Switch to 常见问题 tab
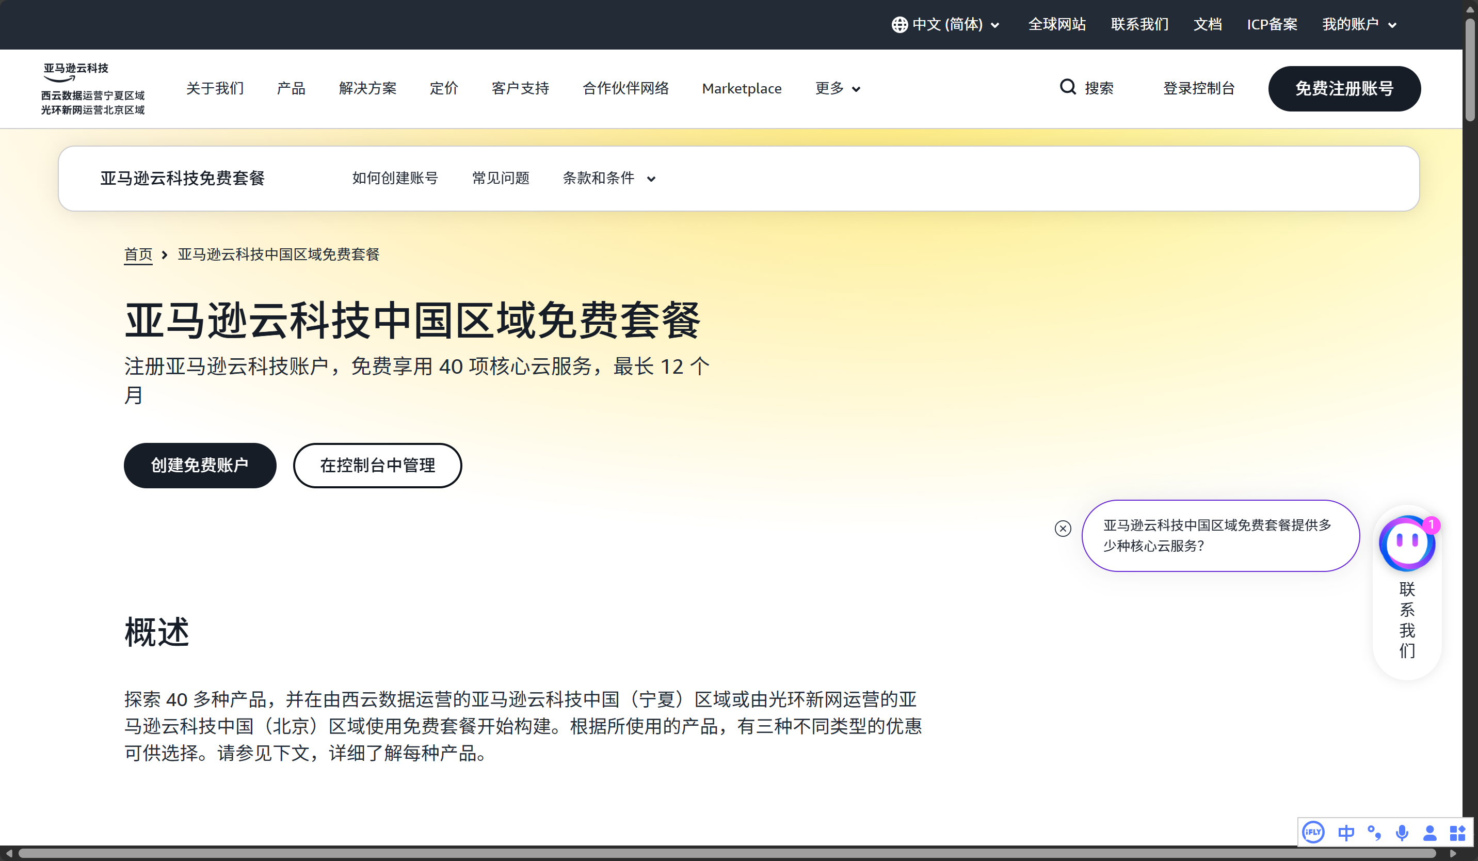This screenshot has width=1478, height=861. pyautogui.click(x=501, y=178)
